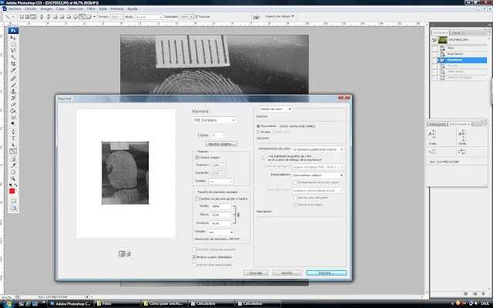Click the Windows Start button
Viewport: 493px width, 308px height.
8,303
